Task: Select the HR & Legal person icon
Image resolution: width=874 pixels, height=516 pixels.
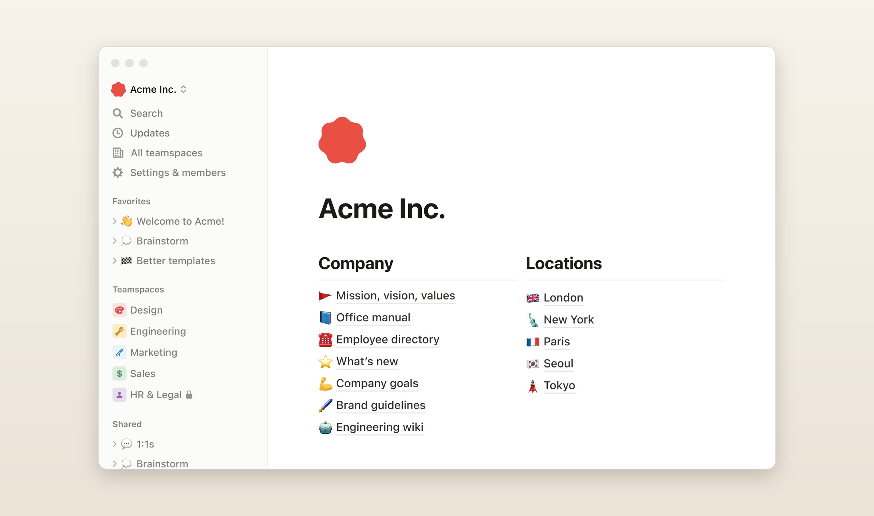Action: [x=119, y=394]
